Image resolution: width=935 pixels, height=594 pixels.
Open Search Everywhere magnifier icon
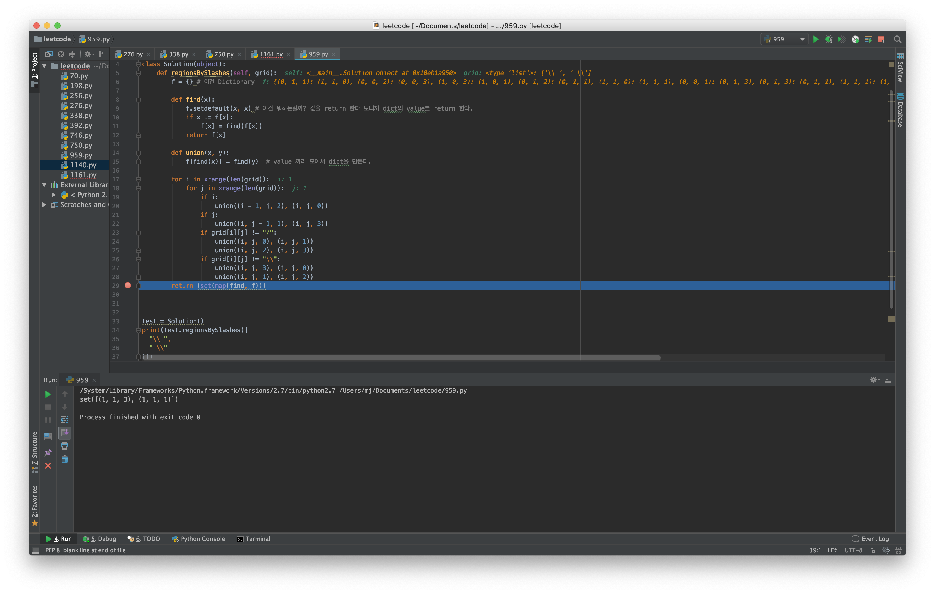(897, 39)
